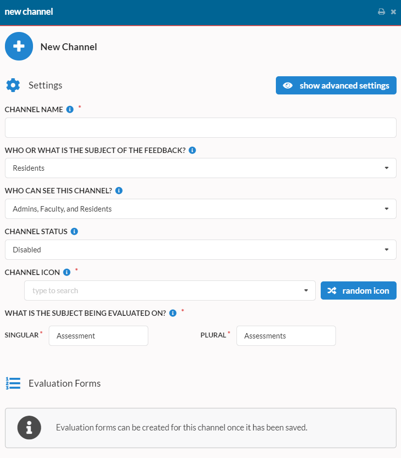Click the Evaluation Forms numbered list icon

point(13,383)
